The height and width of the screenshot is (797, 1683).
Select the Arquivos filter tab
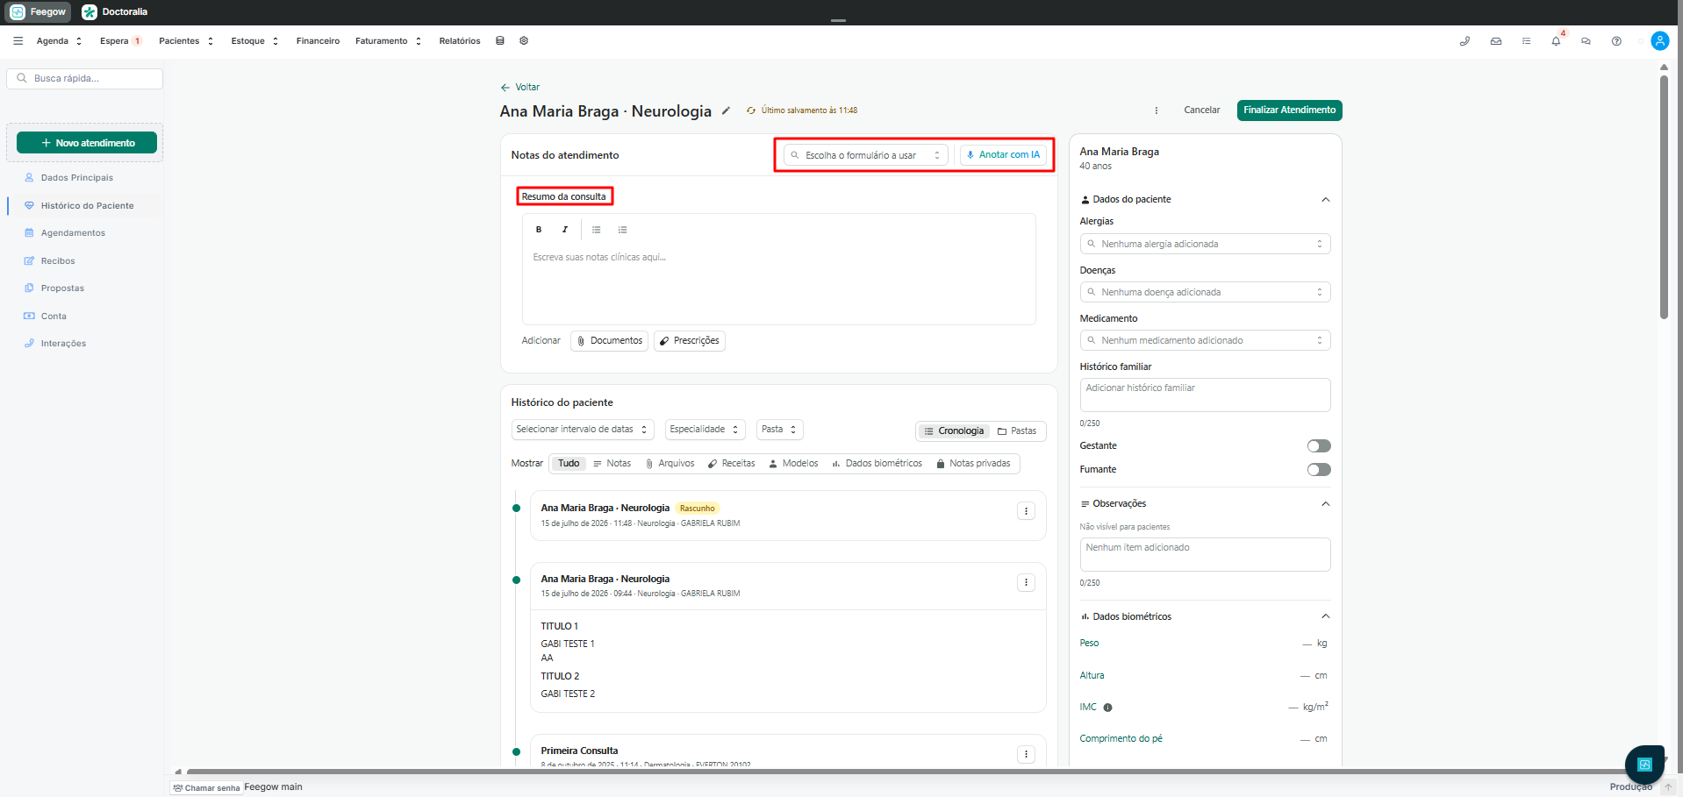click(x=670, y=464)
